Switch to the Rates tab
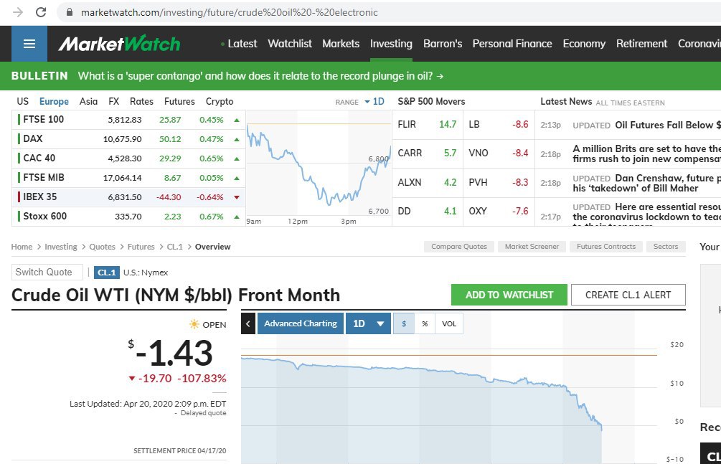 141,102
